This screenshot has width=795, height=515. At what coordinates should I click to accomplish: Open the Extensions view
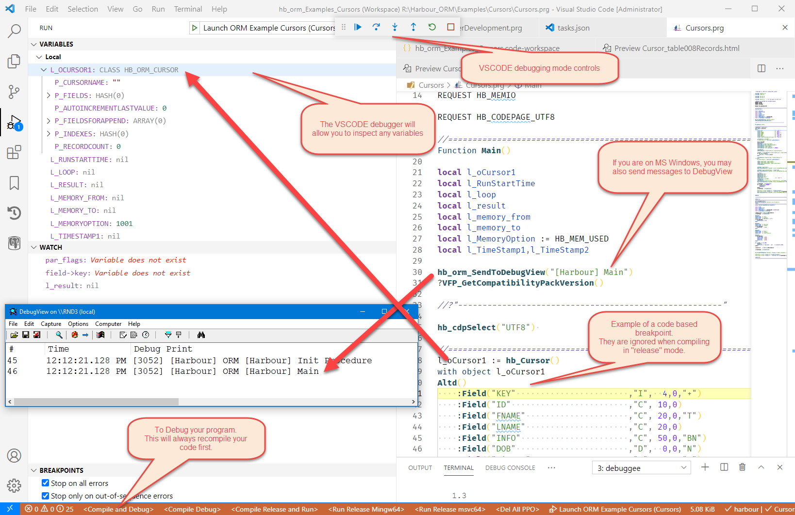click(14, 152)
